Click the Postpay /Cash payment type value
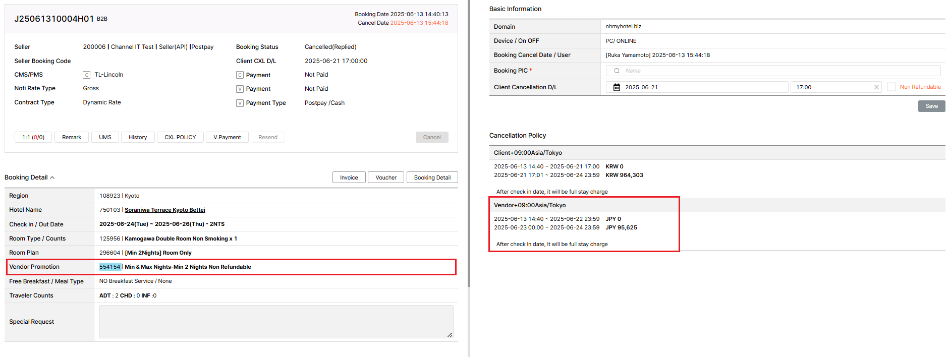The width and height of the screenshot is (948, 357). (324, 103)
